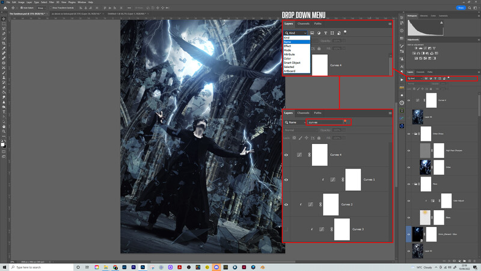Open the Name filter dropdown in enlarged panel
The height and width of the screenshot is (271, 481).
coord(295,122)
